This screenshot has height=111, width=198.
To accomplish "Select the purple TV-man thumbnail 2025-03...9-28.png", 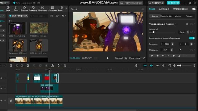I will coord(18,28).
